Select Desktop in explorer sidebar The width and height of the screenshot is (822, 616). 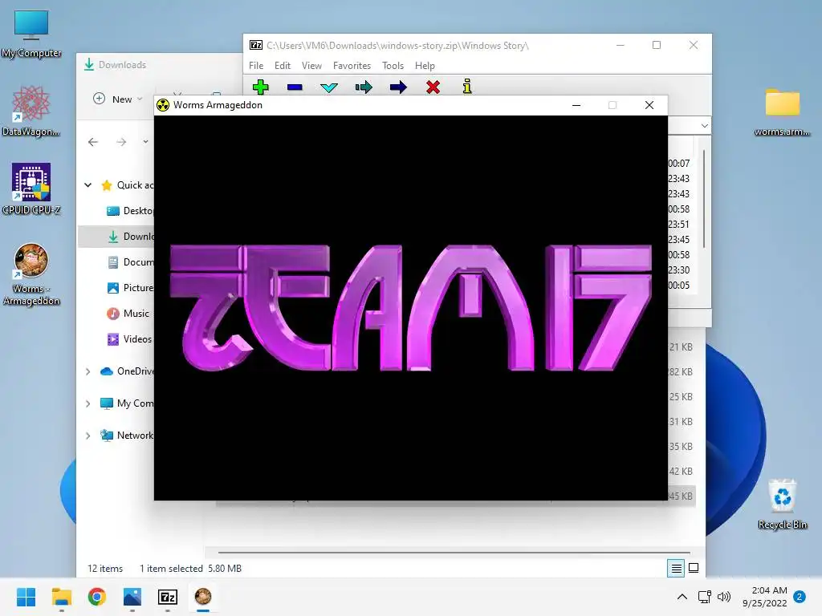coord(130,211)
